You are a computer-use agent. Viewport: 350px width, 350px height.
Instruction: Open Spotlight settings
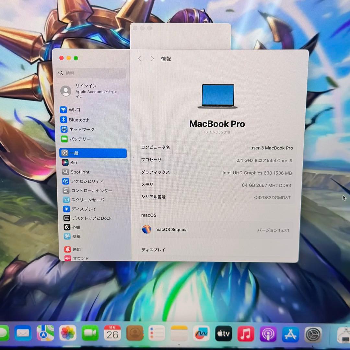tap(80, 172)
